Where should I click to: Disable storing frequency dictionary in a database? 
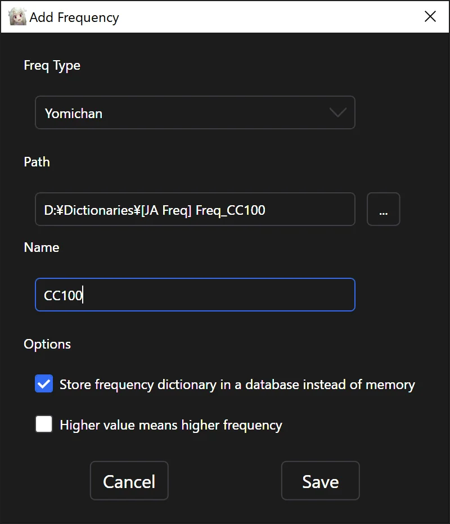pos(43,384)
